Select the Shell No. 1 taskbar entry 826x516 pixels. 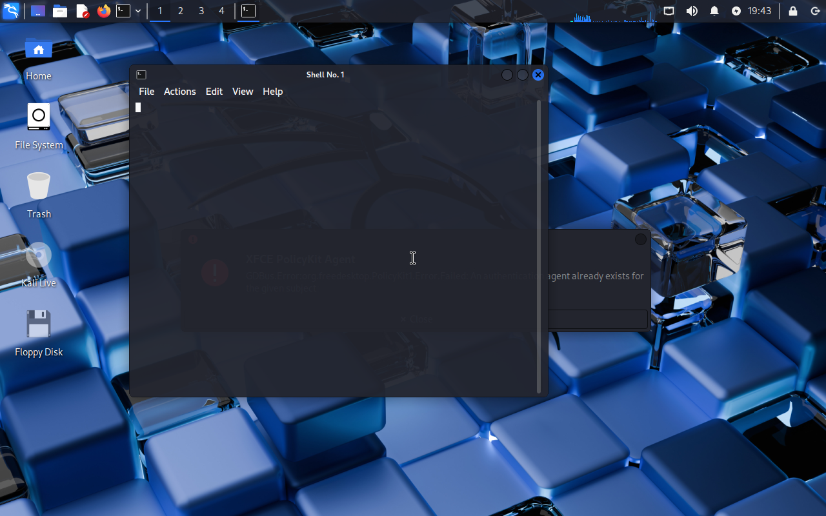[x=248, y=11]
